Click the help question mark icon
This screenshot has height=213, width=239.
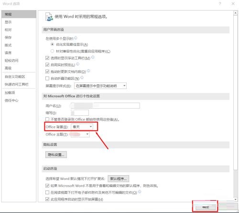220,3
